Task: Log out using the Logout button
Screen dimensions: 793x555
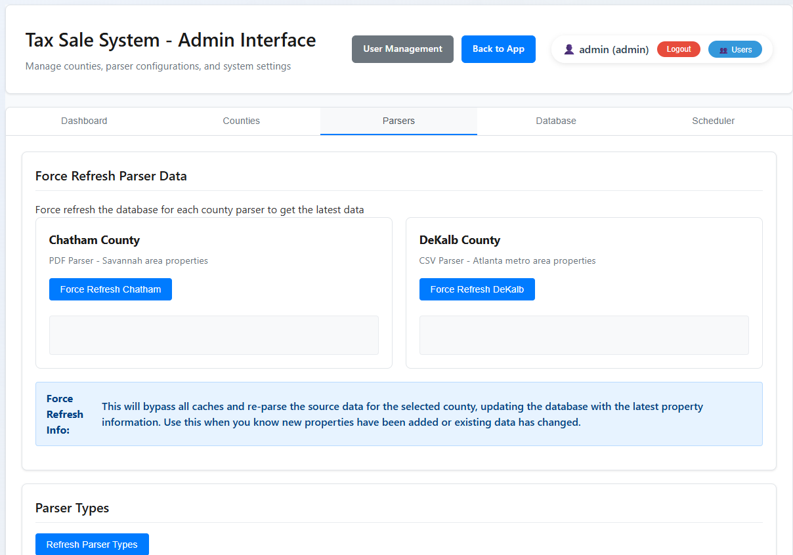Action: pyautogui.click(x=678, y=49)
